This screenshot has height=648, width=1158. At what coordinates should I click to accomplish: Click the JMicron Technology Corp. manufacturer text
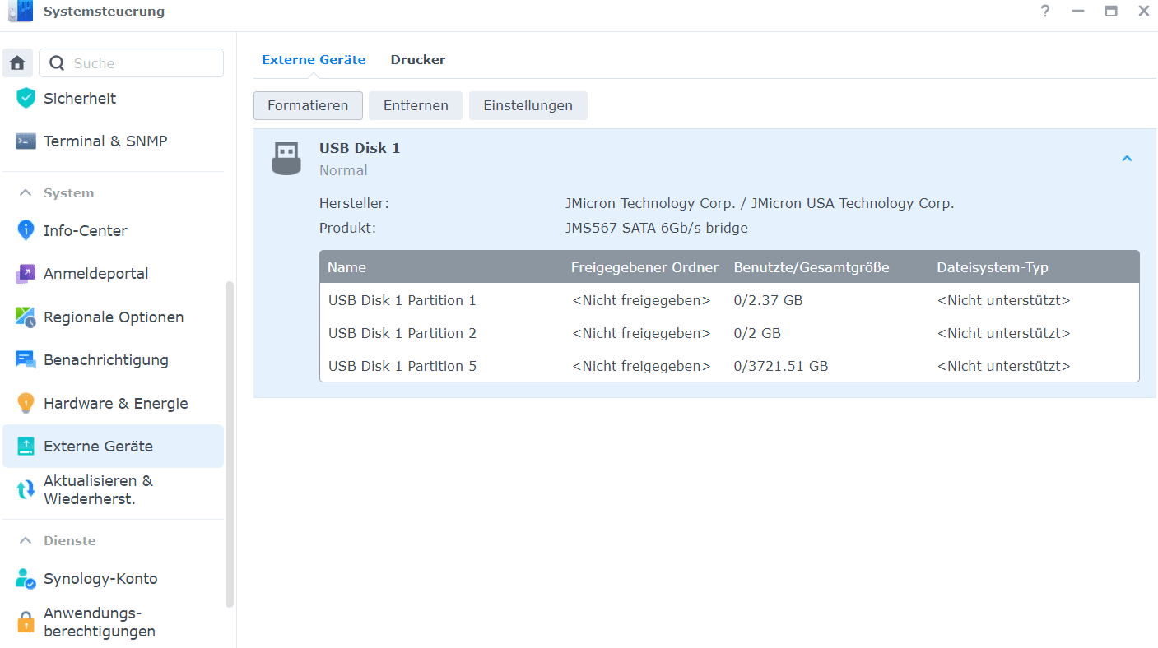[x=760, y=203]
